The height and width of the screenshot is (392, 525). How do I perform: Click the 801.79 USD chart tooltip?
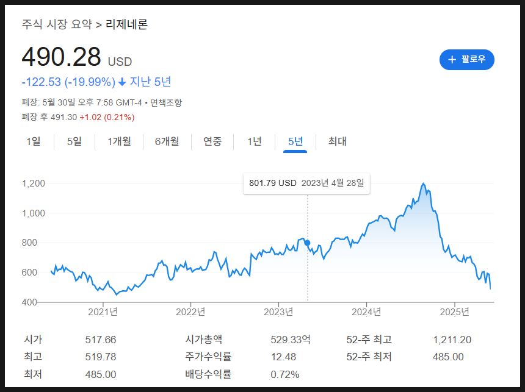(306, 184)
